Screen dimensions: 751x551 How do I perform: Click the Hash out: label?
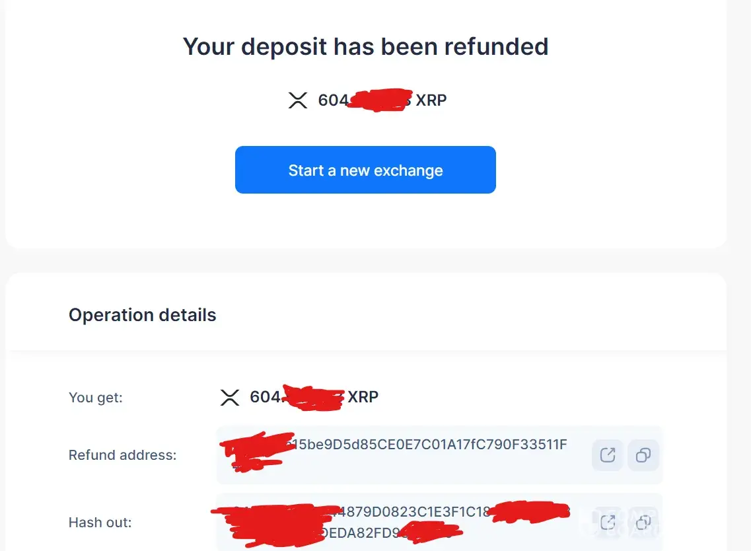(x=100, y=523)
